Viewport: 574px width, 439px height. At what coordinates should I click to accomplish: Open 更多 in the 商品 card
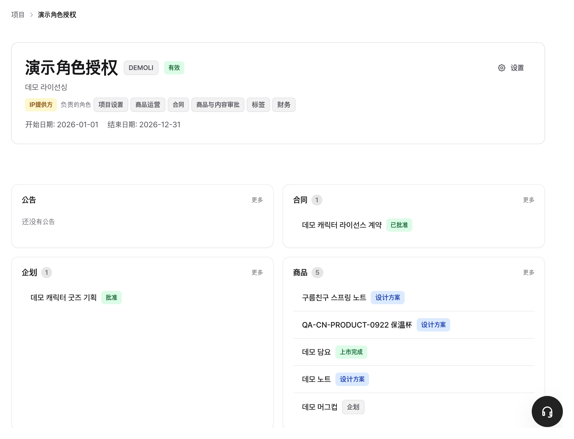[529, 273]
